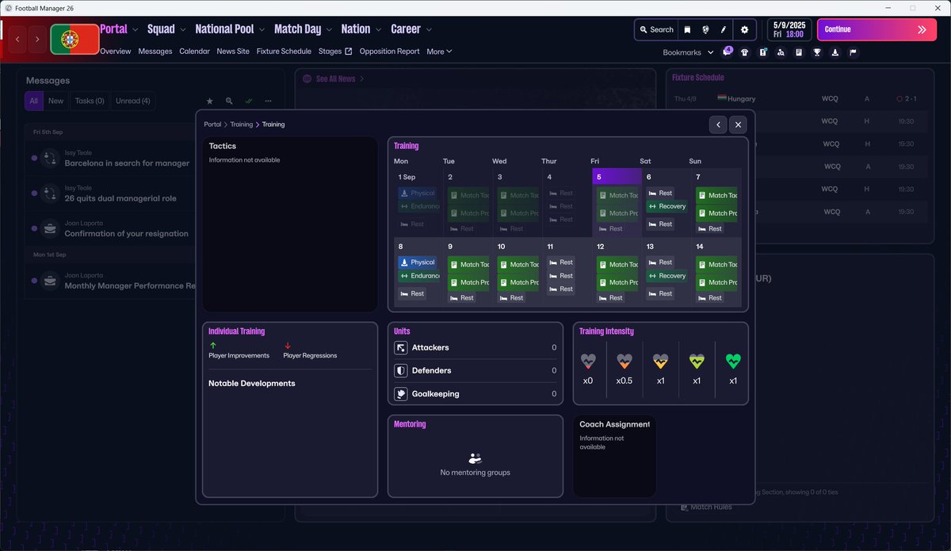The width and height of the screenshot is (951, 551).
Task: Click the mark-all-read double-check icon in Messages
Action: click(249, 101)
